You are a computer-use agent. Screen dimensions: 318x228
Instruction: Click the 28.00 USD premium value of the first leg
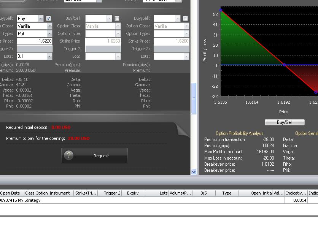(26, 70)
